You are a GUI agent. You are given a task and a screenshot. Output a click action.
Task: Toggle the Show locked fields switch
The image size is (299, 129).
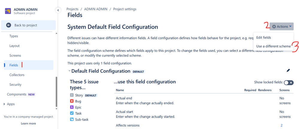pos(289,83)
